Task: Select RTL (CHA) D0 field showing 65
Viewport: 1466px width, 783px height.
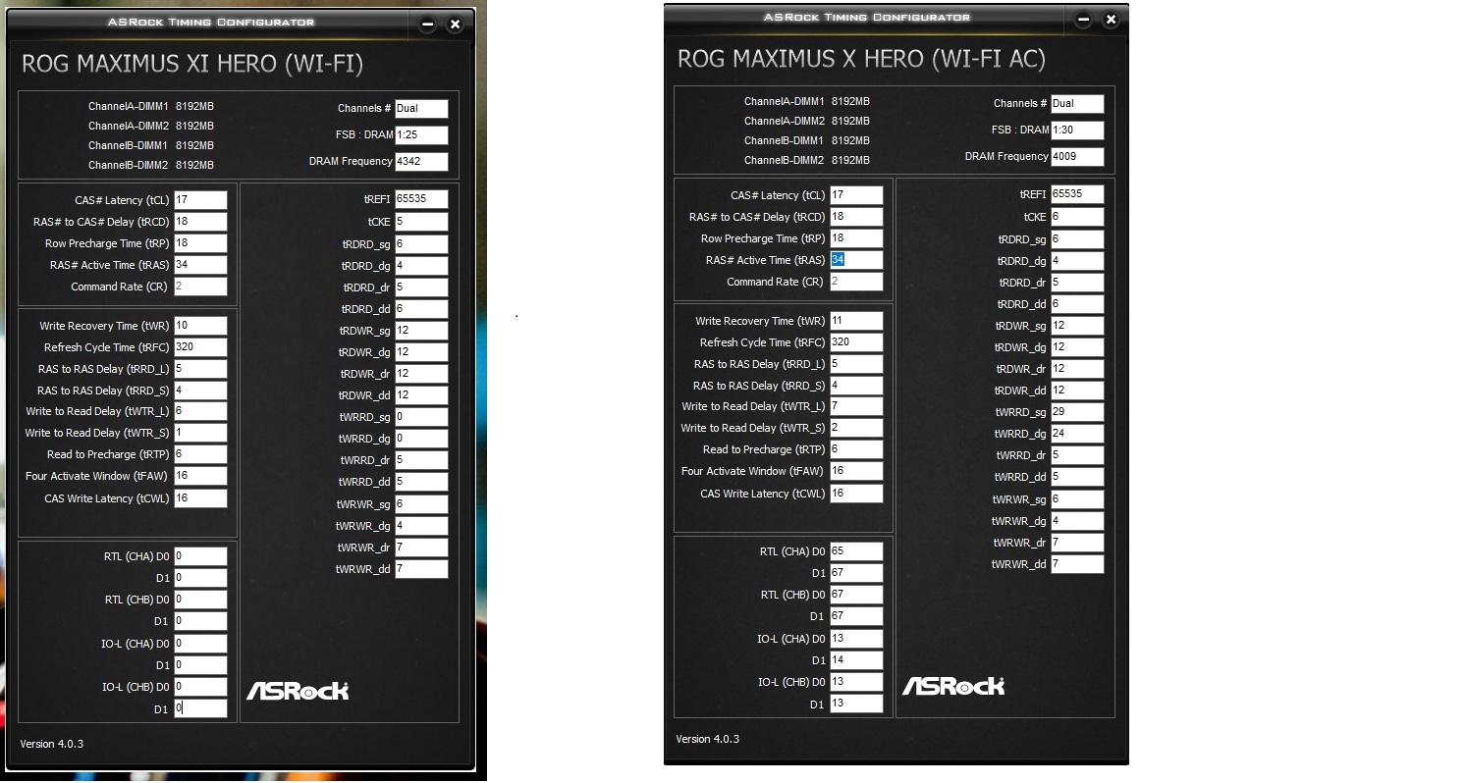Action: (856, 551)
